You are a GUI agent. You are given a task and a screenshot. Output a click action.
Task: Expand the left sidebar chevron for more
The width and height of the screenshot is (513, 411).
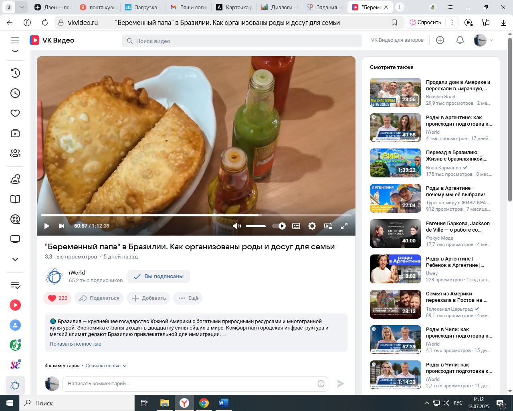coord(15,259)
